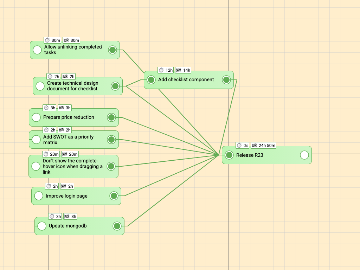Click the empty right circle on Release R23
Image resolution: width=360 pixels, height=270 pixels.
coord(304,155)
